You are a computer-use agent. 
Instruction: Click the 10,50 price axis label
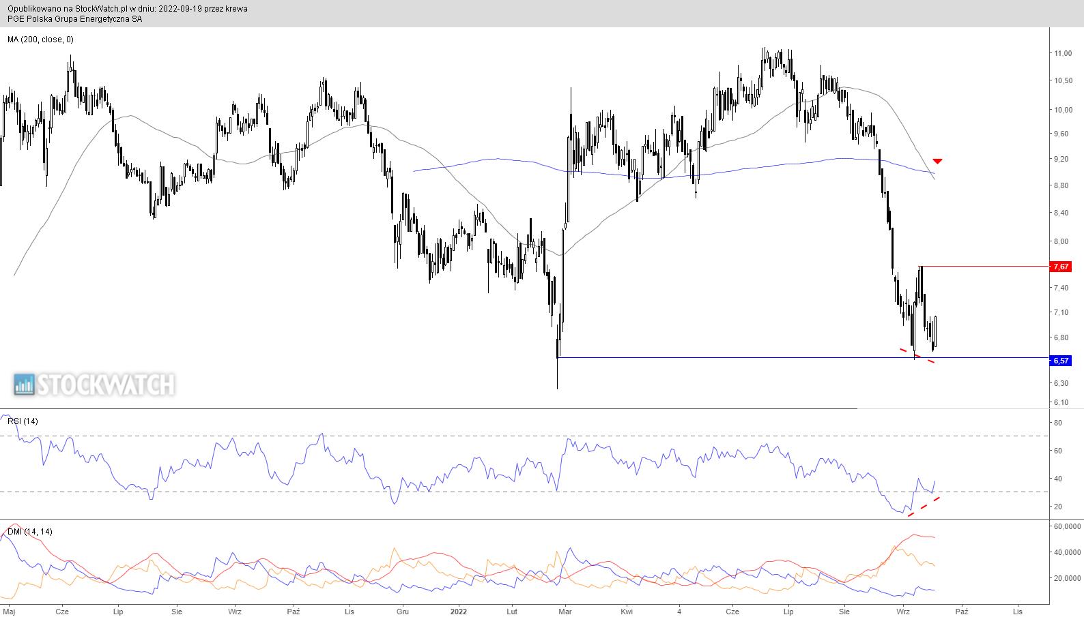click(1062, 81)
